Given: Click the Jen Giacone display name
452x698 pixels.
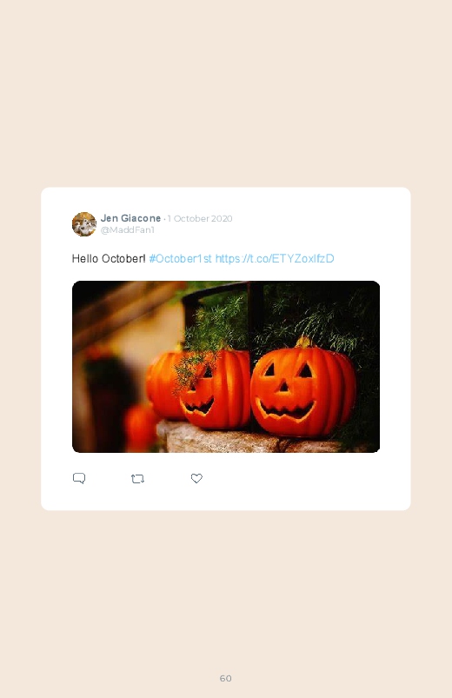Looking at the screenshot, I should (x=130, y=218).
